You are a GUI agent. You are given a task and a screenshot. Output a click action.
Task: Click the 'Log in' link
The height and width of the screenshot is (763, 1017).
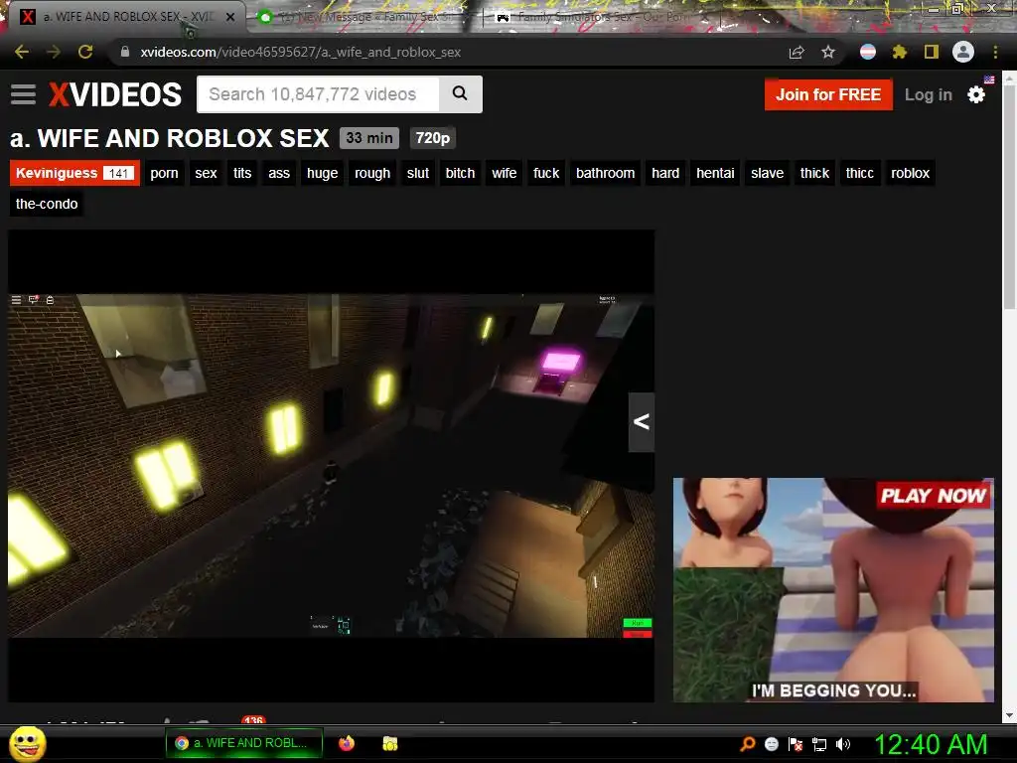[929, 94]
